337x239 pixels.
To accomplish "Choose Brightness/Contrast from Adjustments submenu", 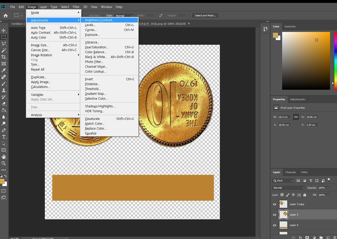I will [x=109, y=20].
